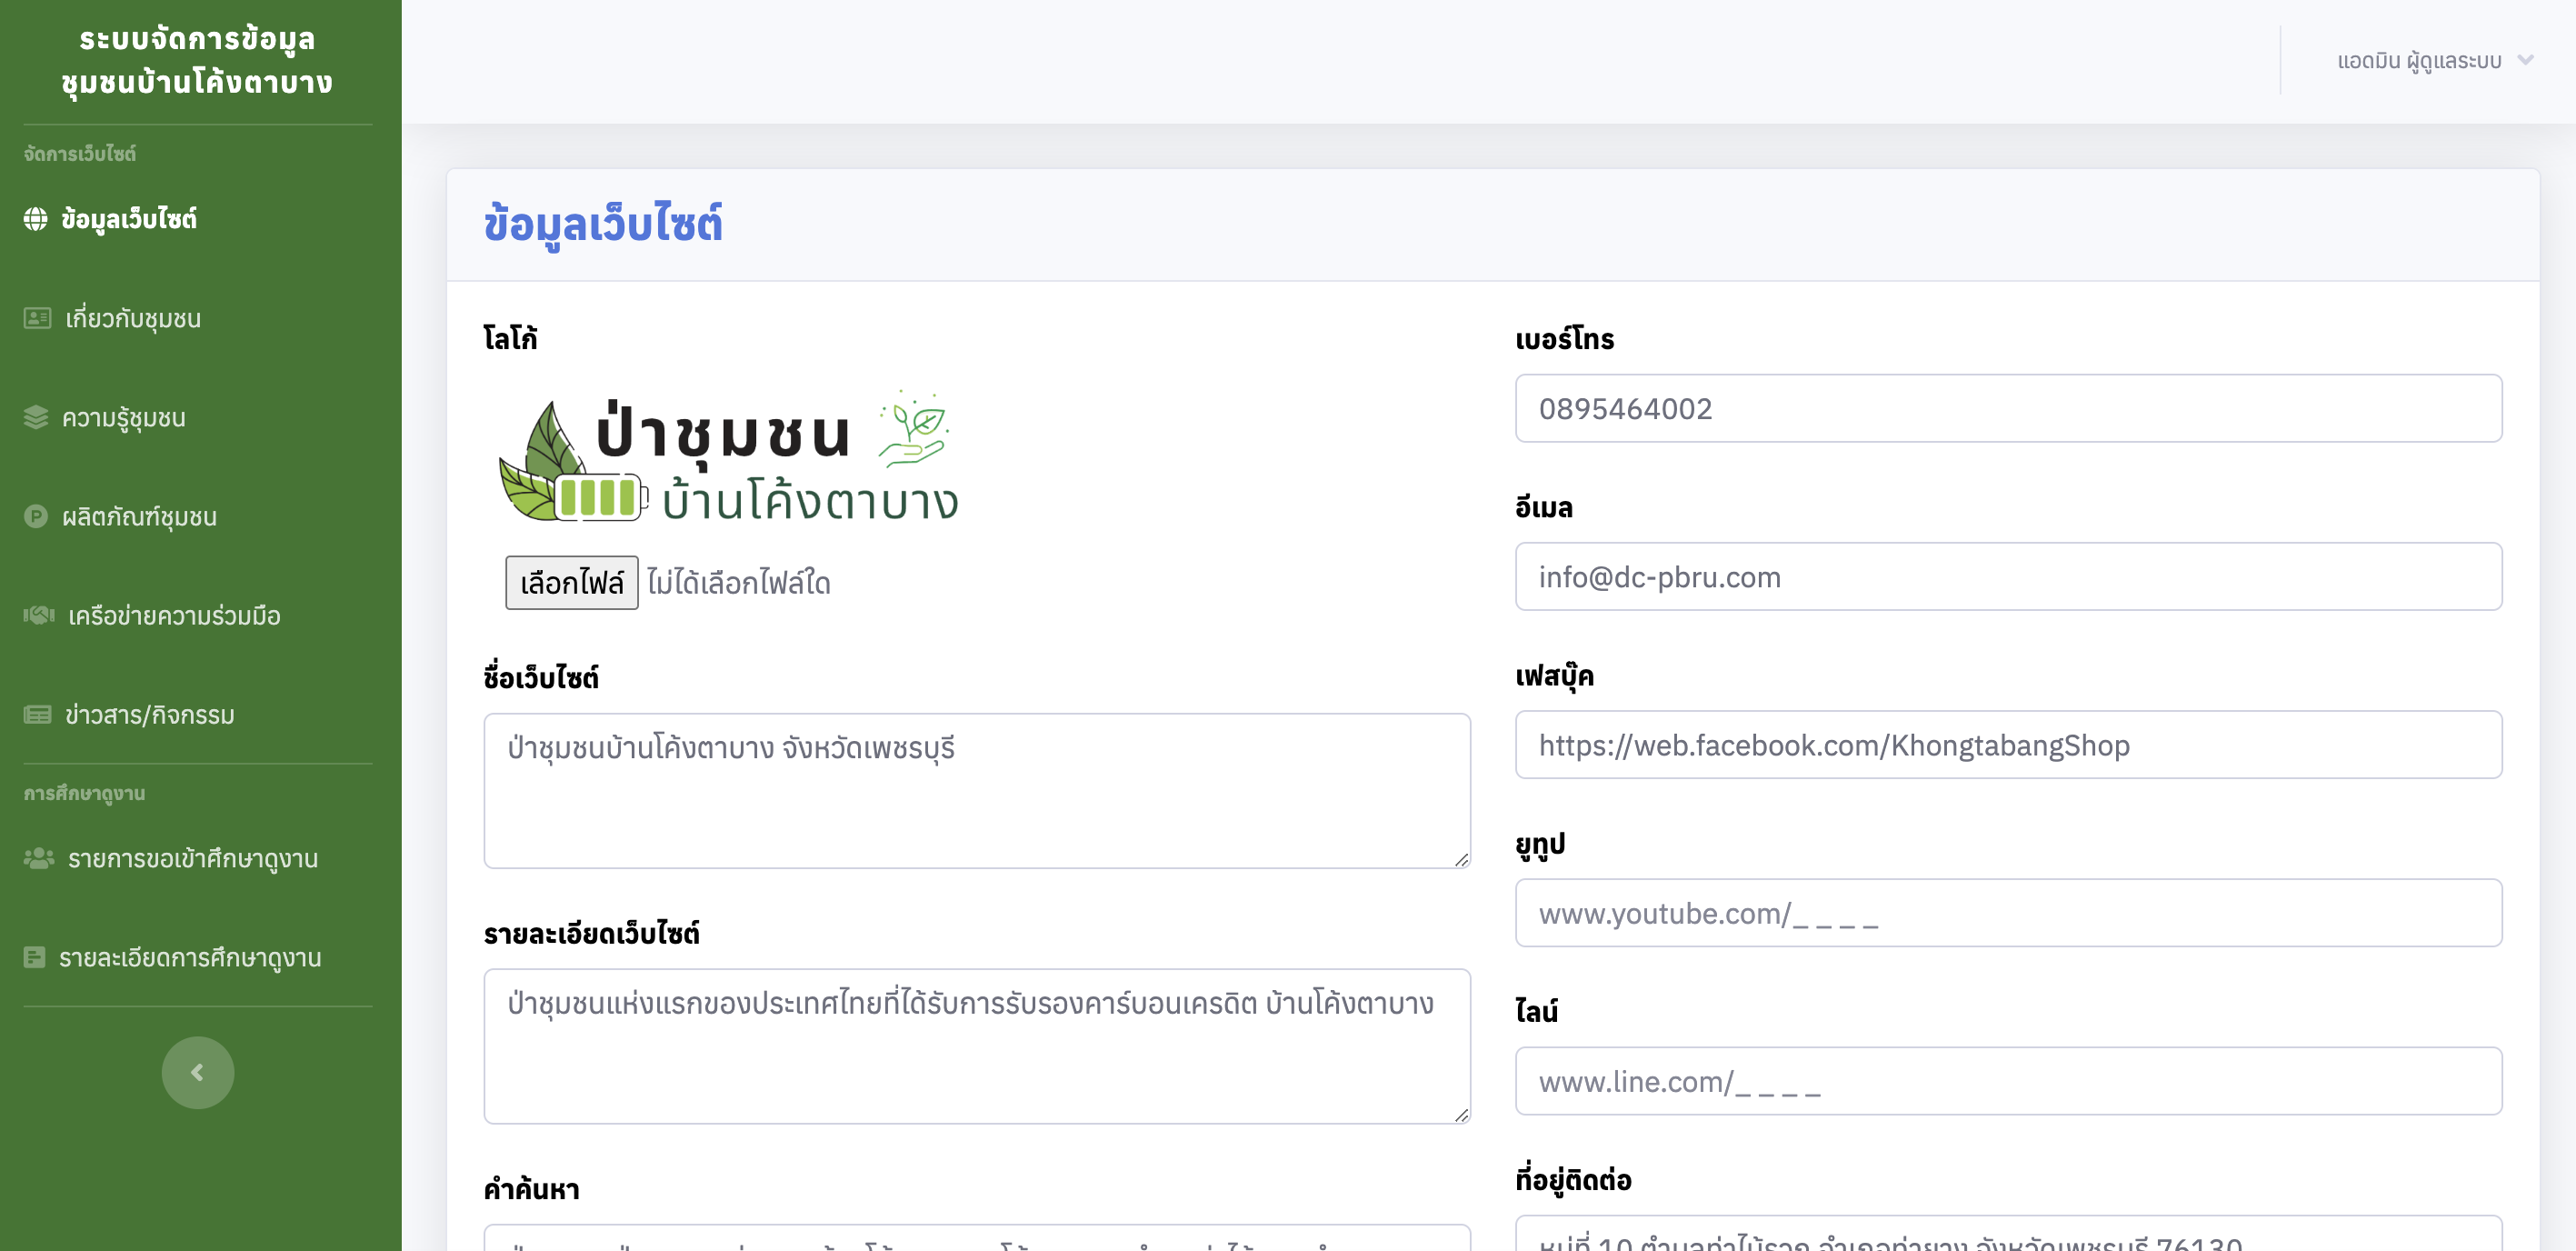
Task: Click the newspaper icon for ข่าวสาร/กิจกรรม
Action: (38, 714)
